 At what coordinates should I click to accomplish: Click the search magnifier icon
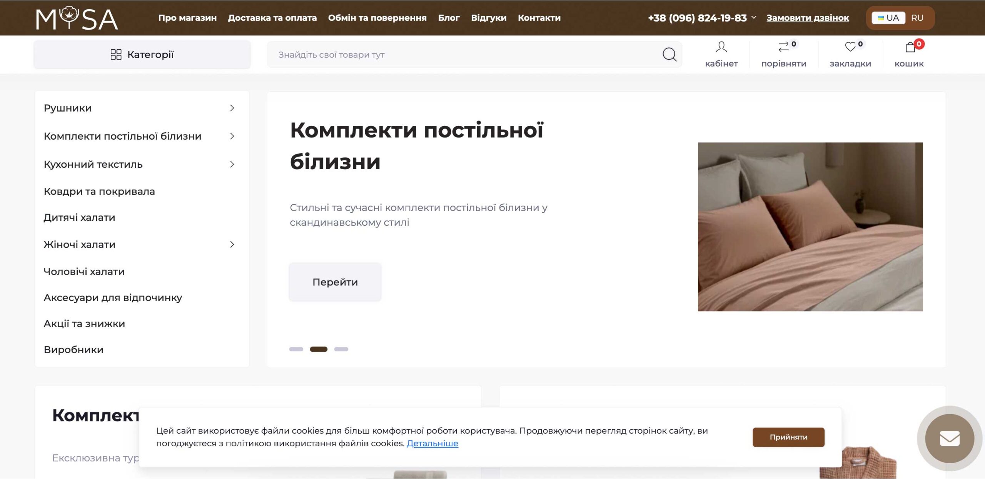pos(669,54)
